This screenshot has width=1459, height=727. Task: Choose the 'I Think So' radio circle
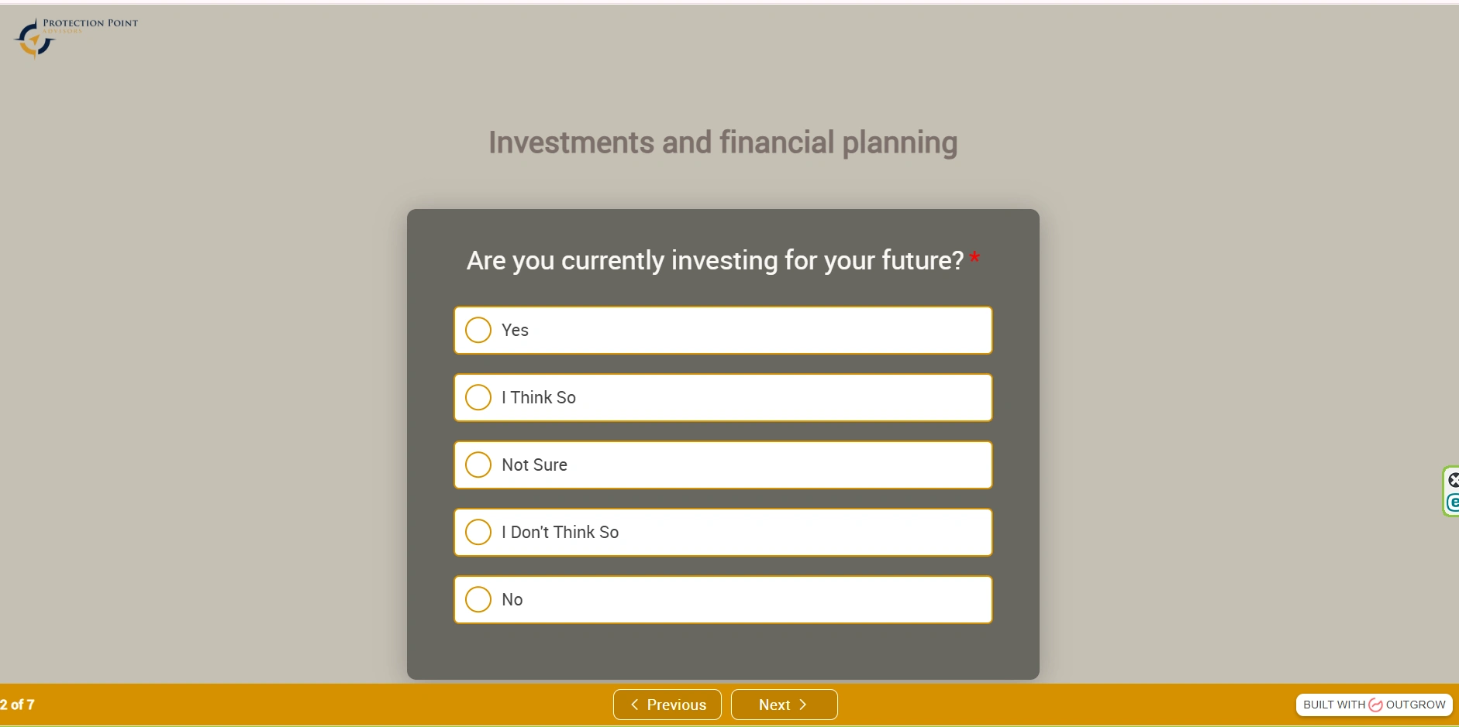coord(478,397)
